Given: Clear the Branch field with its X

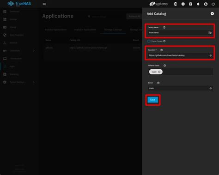Looking at the screenshot, I should [211, 88].
